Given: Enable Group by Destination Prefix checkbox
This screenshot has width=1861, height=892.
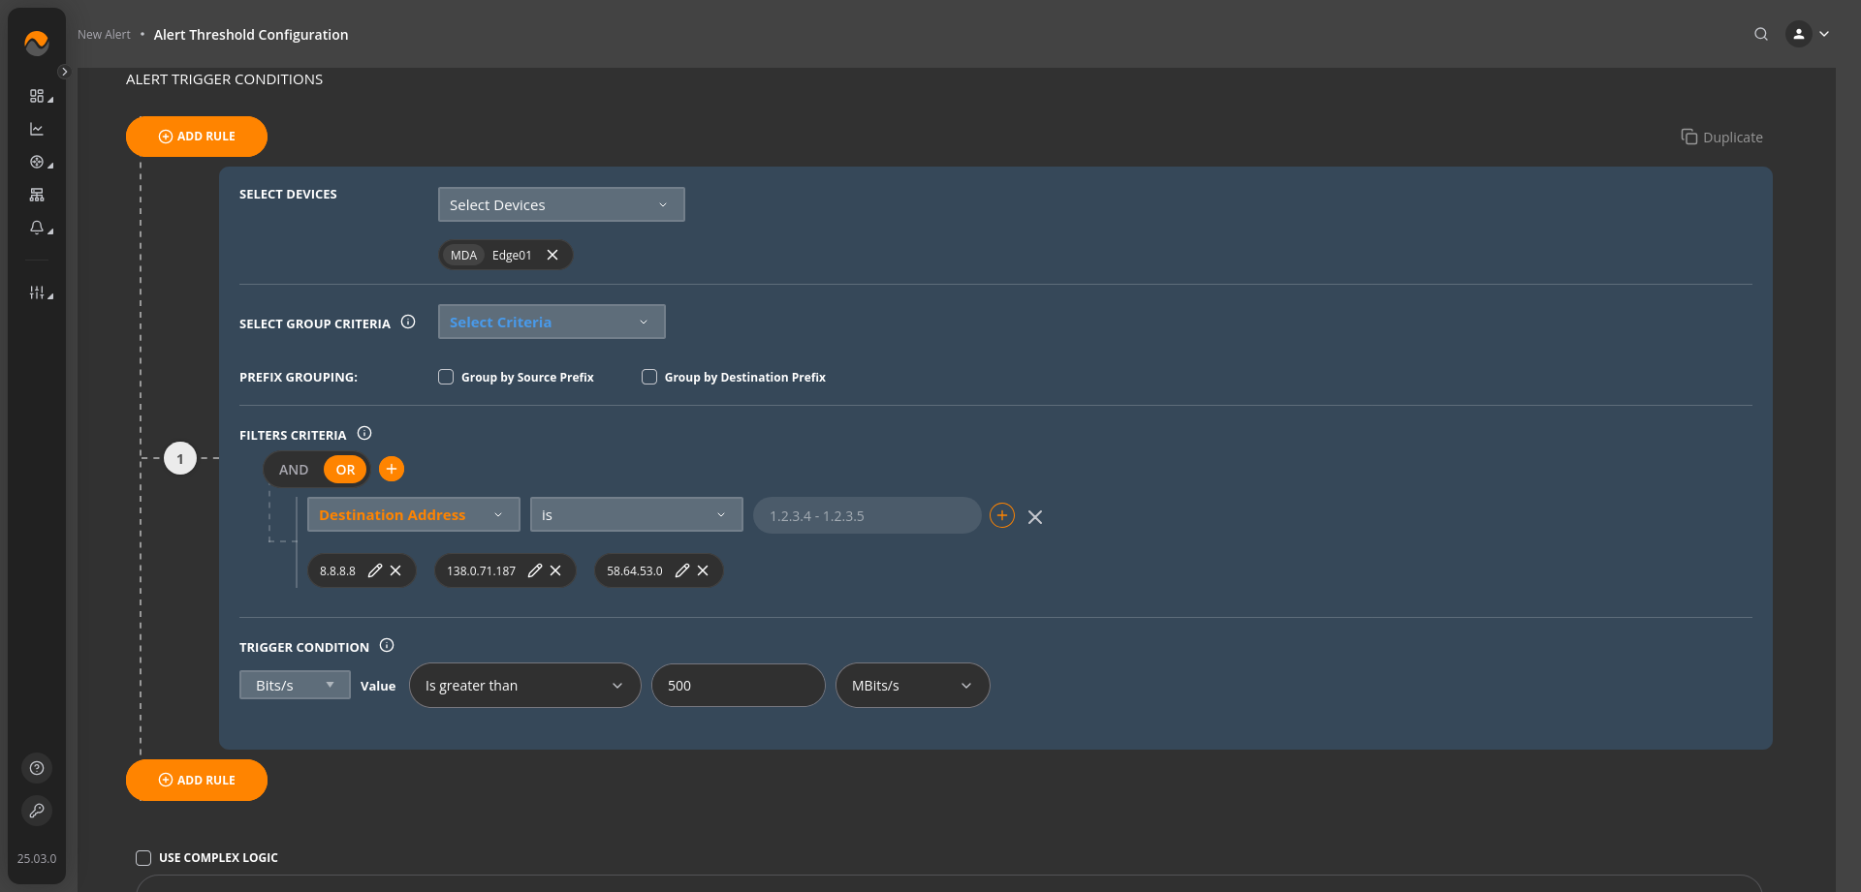Looking at the screenshot, I should [x=649, y=377].
